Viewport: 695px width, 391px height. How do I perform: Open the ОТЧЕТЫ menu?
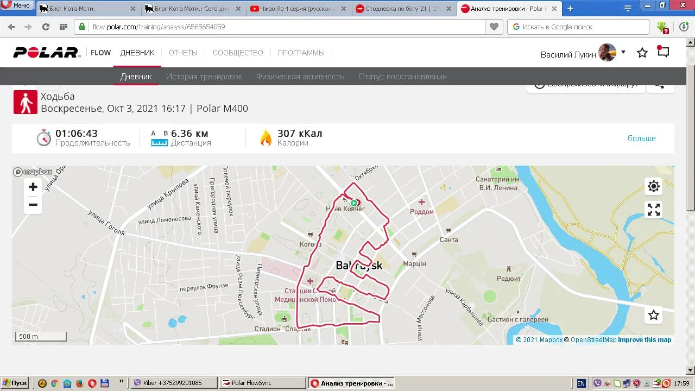pos(183,53)
